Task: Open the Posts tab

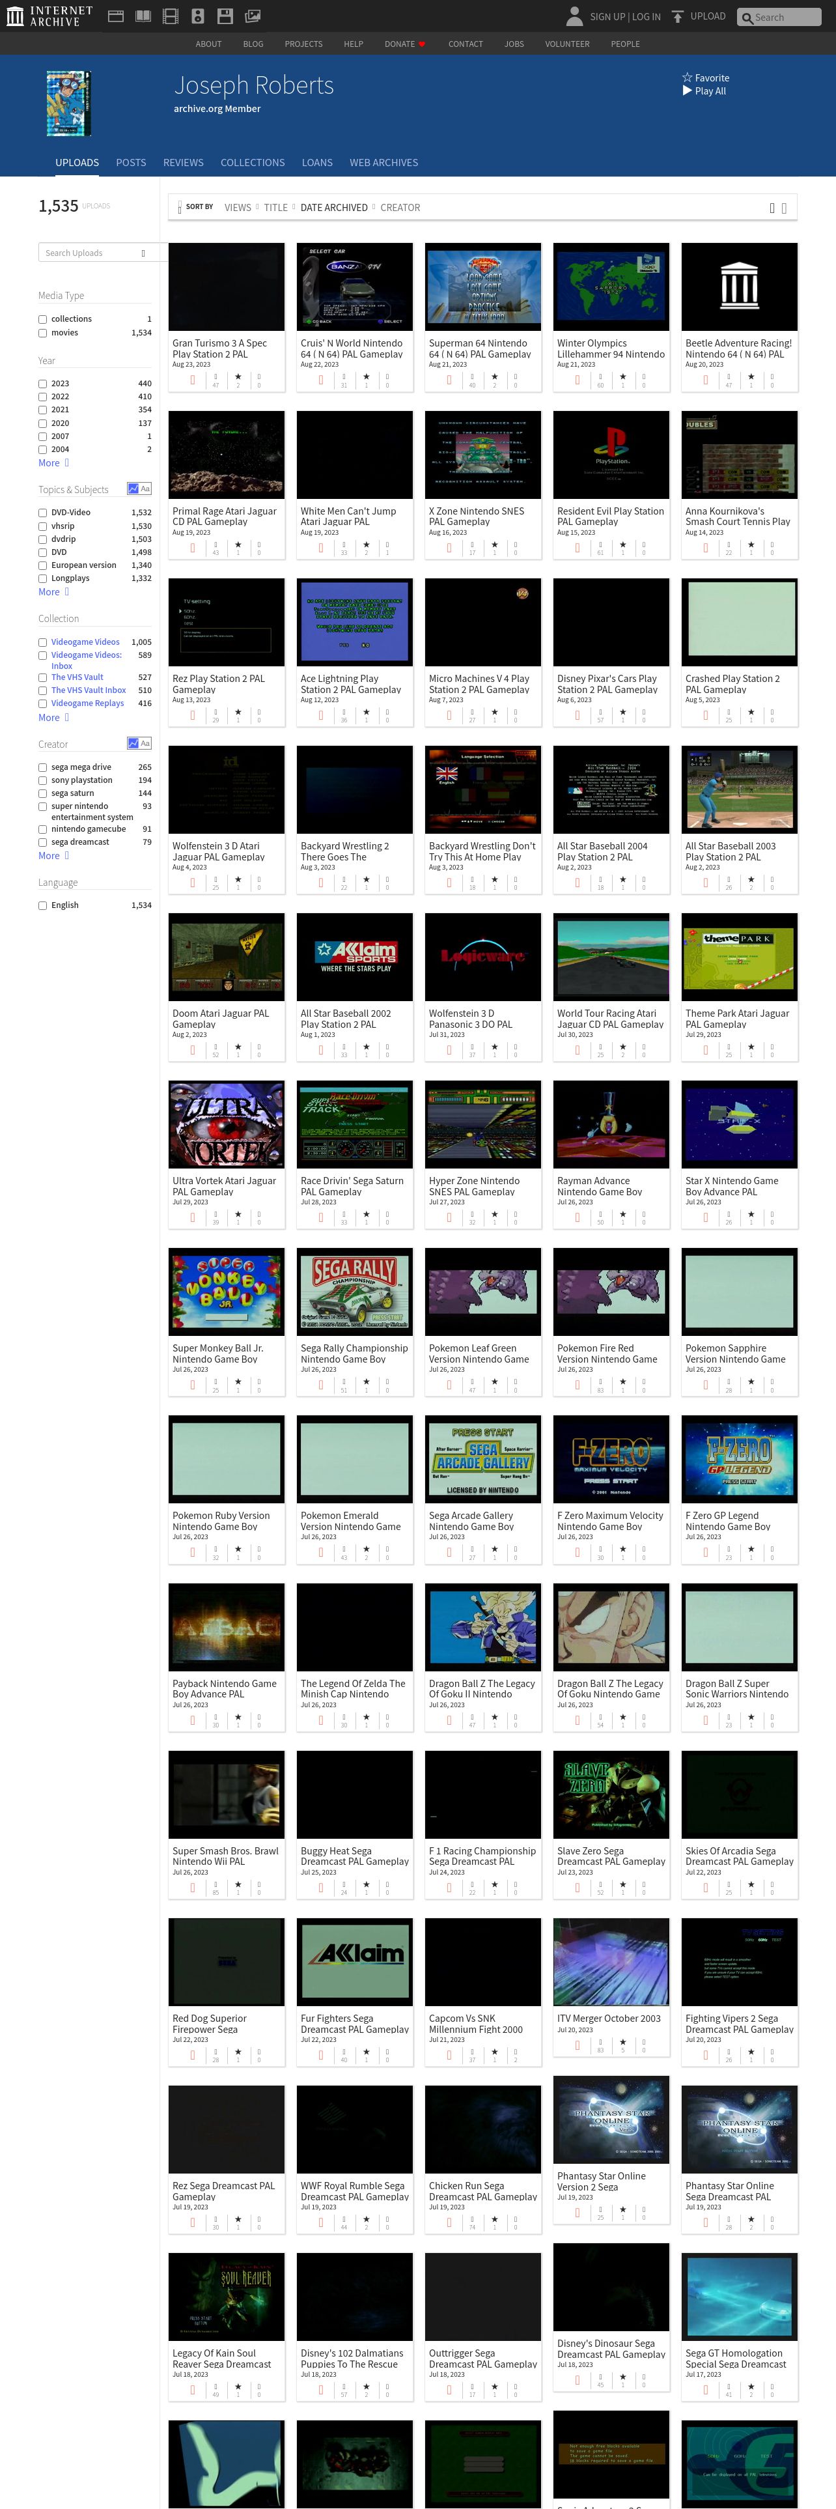Action: point(130,163)
